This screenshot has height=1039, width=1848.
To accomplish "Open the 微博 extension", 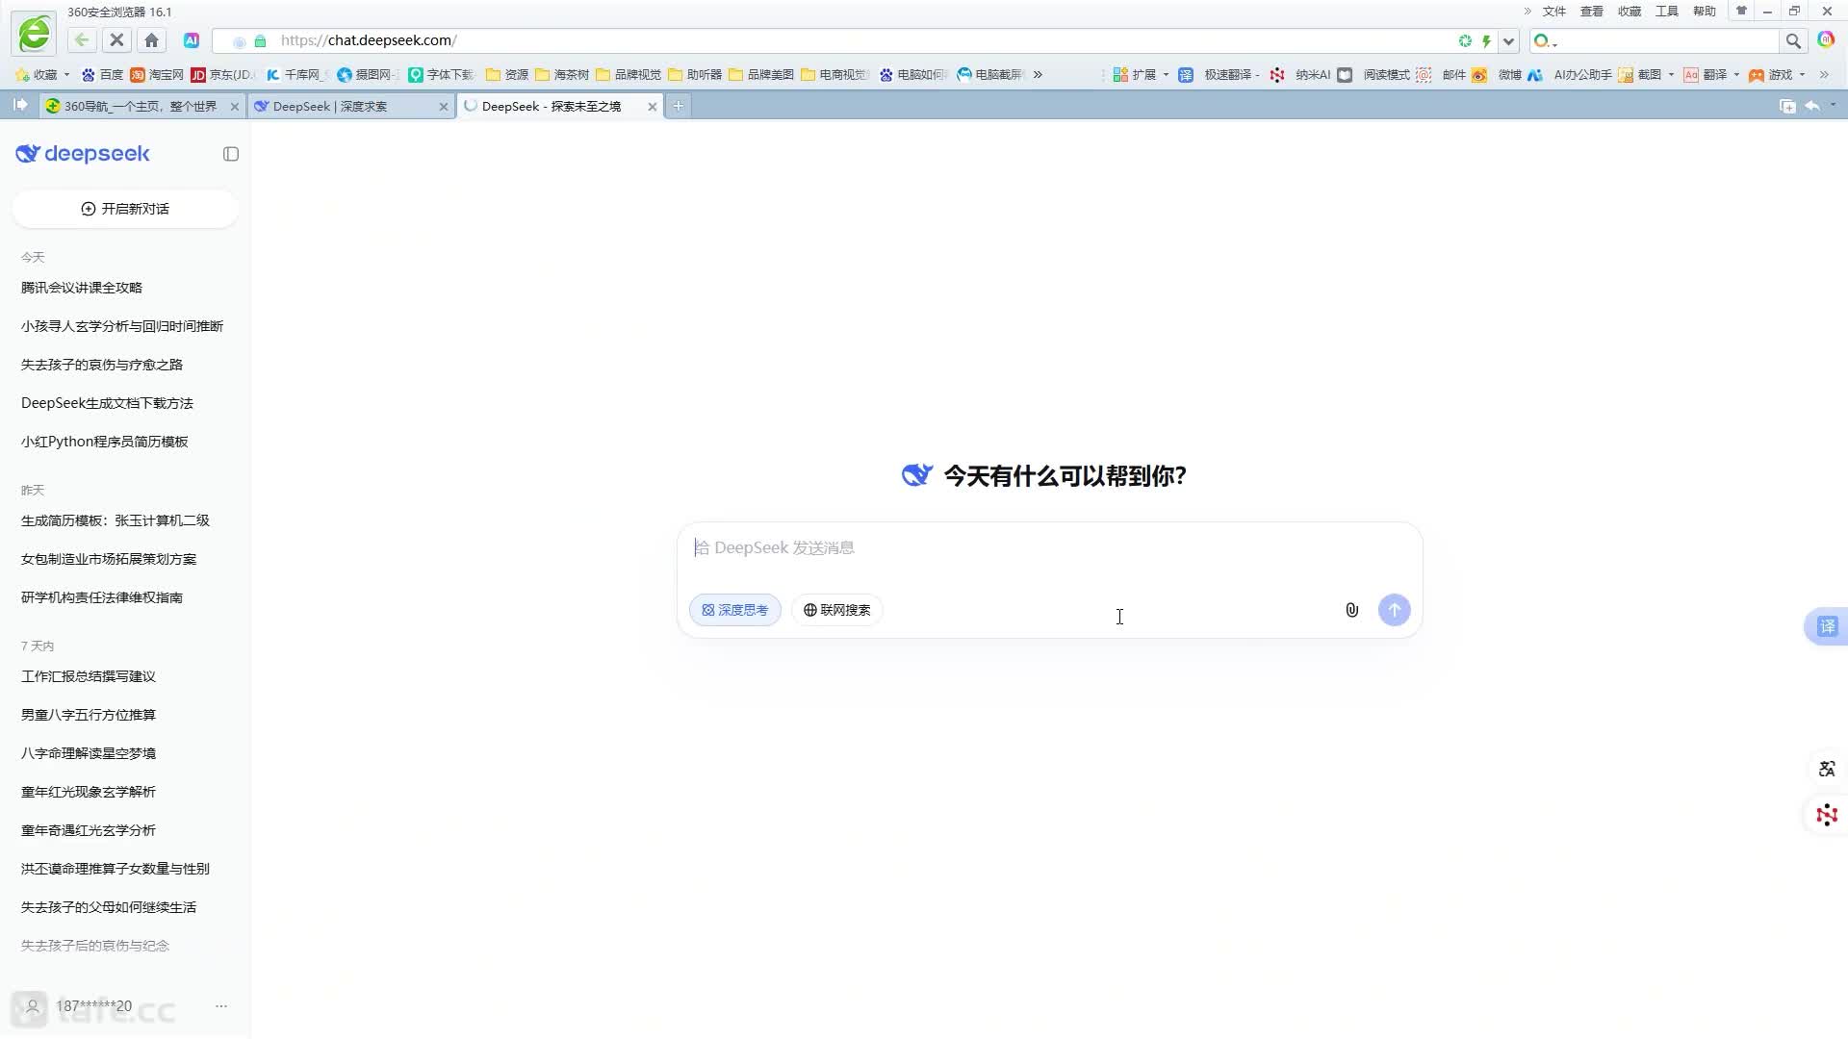I will click(x=1497, y=74).
